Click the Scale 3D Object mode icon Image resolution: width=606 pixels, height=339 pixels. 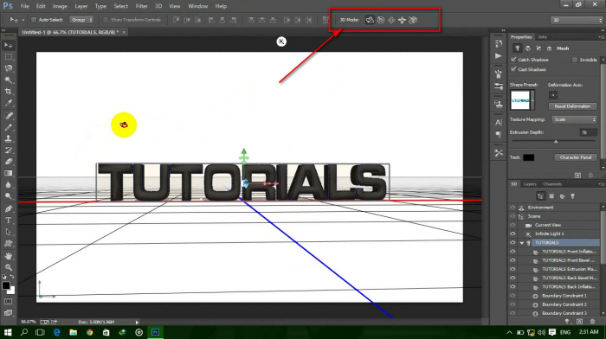(413, 20)
